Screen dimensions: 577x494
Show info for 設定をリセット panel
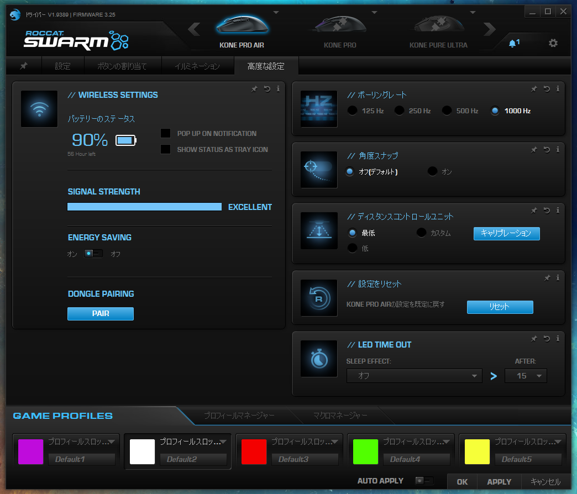click(558, 278)
